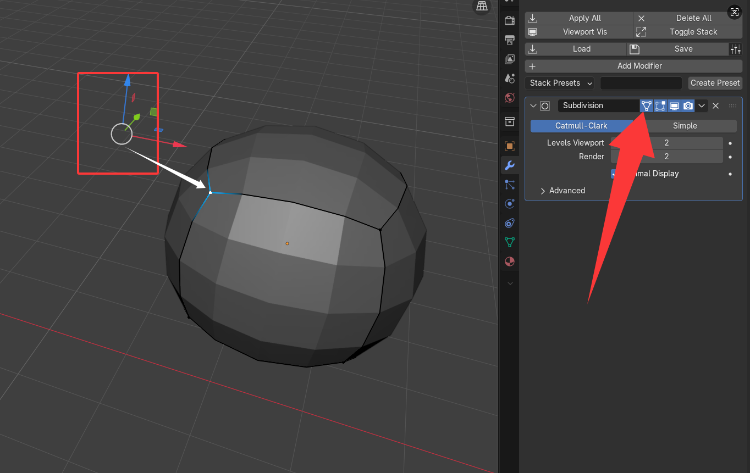Click the chevron below the properties tabs
Screen dimensions: 750x473
510,283
